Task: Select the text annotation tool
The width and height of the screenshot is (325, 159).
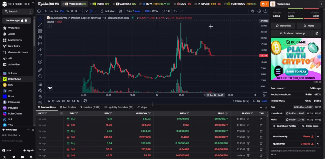Action: pyautogui.click(x=40, y=55)
